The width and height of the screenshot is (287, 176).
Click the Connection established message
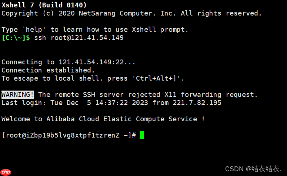48,70
